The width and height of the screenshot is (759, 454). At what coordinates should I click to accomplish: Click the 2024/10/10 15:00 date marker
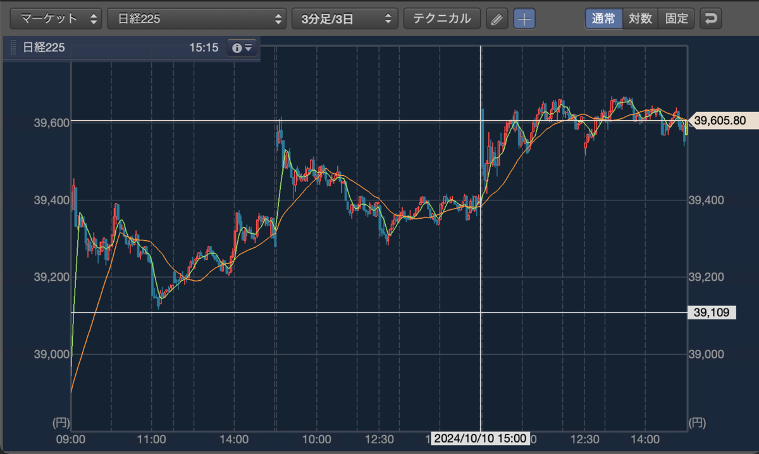pyautogui.click(x=480, y=439)
